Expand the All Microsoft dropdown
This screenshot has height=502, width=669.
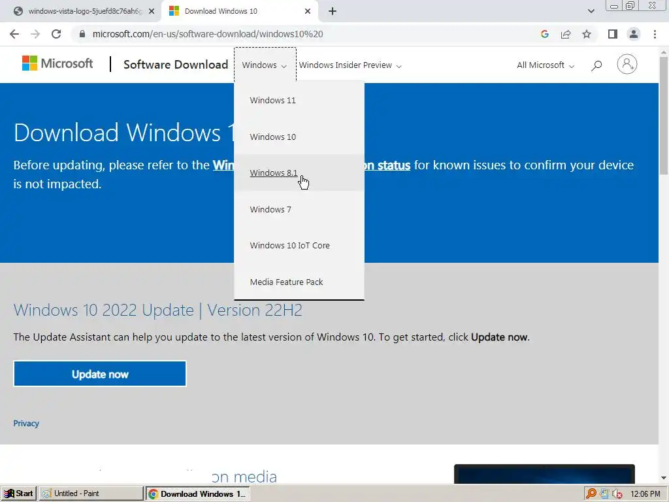coord(546,65)
